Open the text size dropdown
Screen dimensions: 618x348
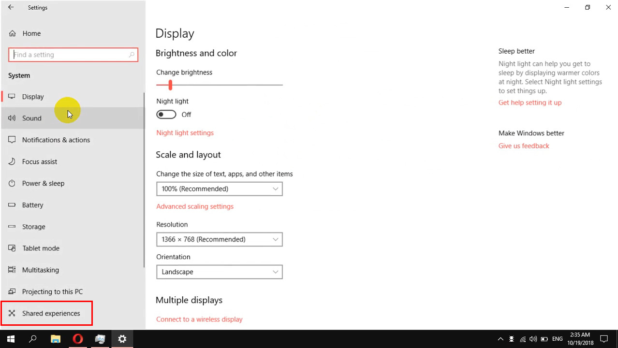pyautogui.click(x=219, y=188)
